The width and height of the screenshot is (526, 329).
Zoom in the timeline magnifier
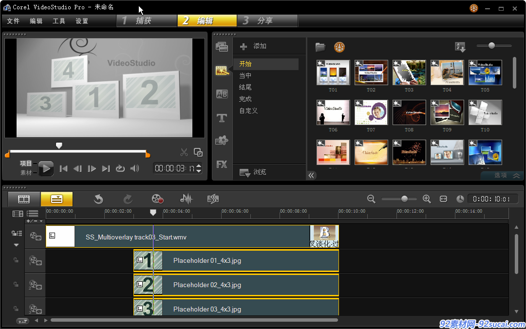point(427,199)
